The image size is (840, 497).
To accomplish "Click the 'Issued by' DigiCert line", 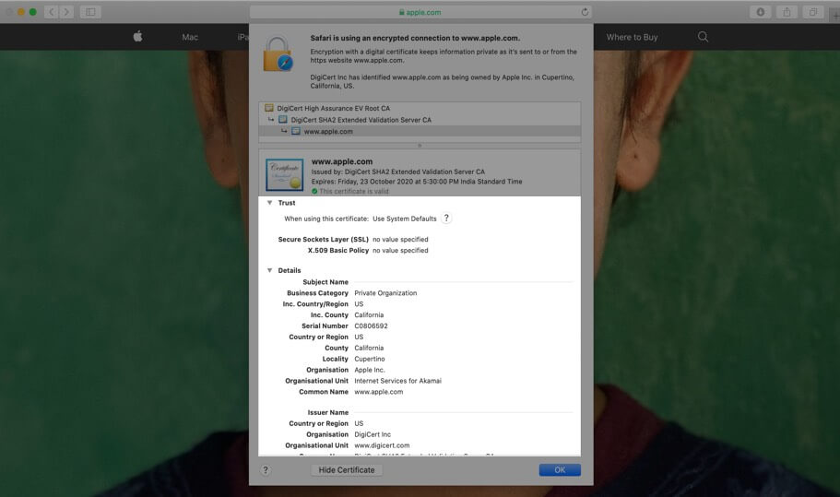I will coord(398,172).
